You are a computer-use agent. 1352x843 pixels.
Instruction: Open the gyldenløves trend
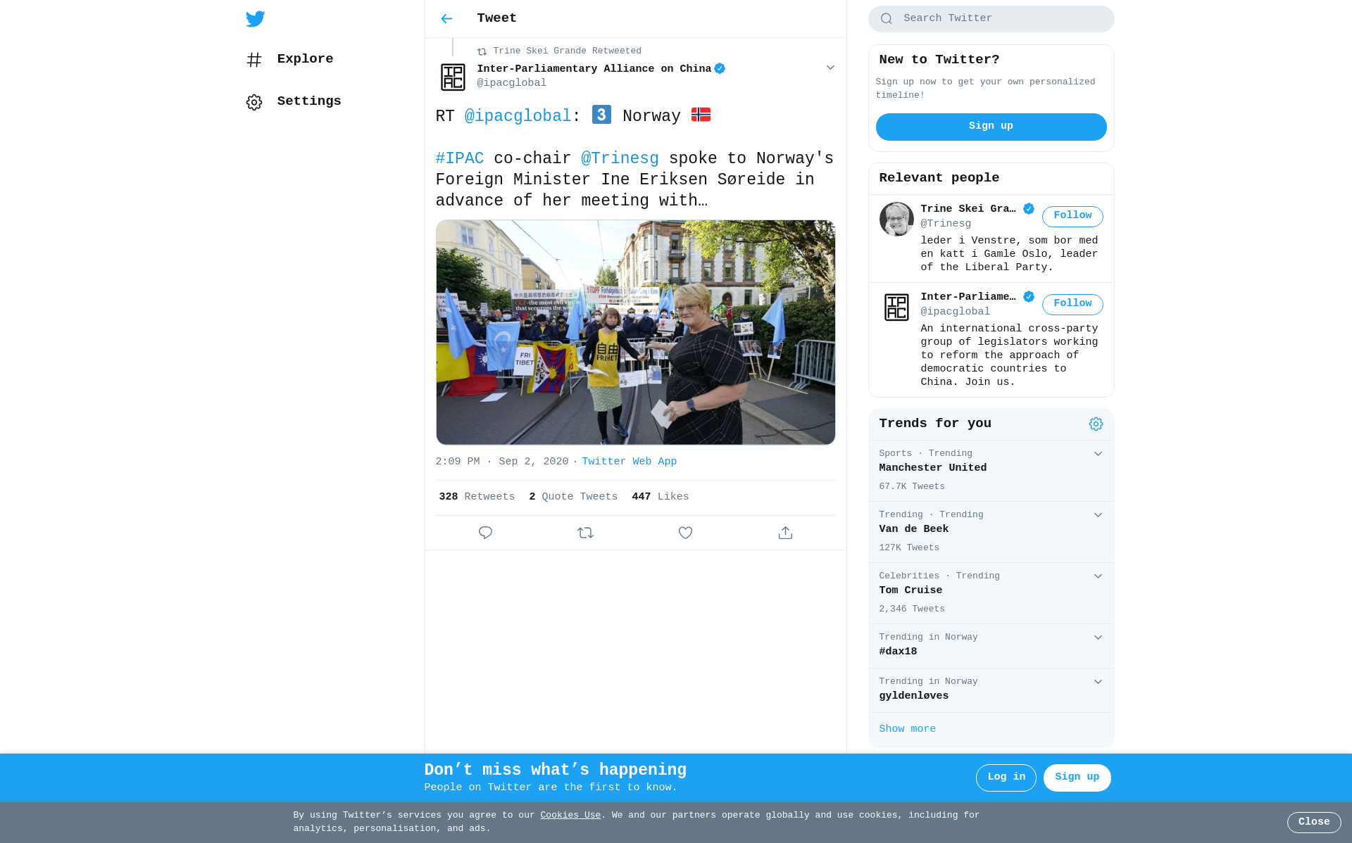[x=991, y=690]
